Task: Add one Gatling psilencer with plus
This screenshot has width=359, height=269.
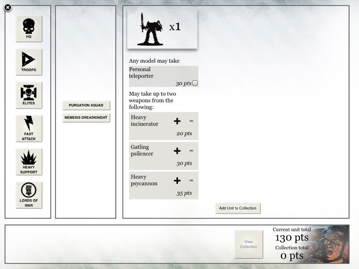Action: [177, 151]
